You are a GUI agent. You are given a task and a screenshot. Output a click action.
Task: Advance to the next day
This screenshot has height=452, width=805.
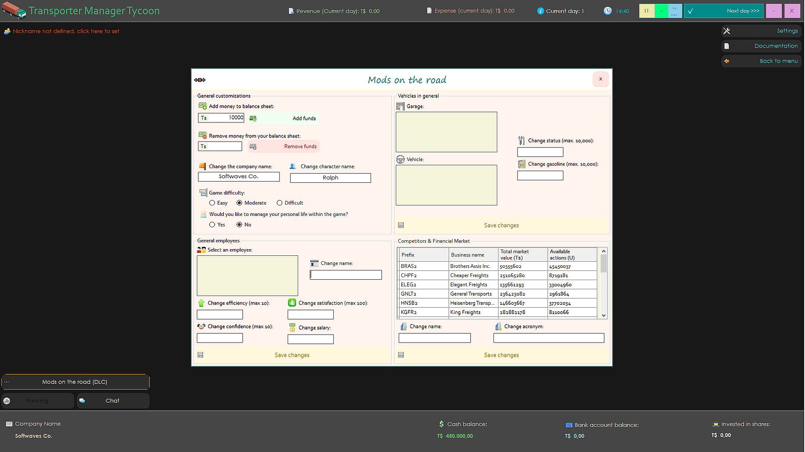[x=724, y=11]
